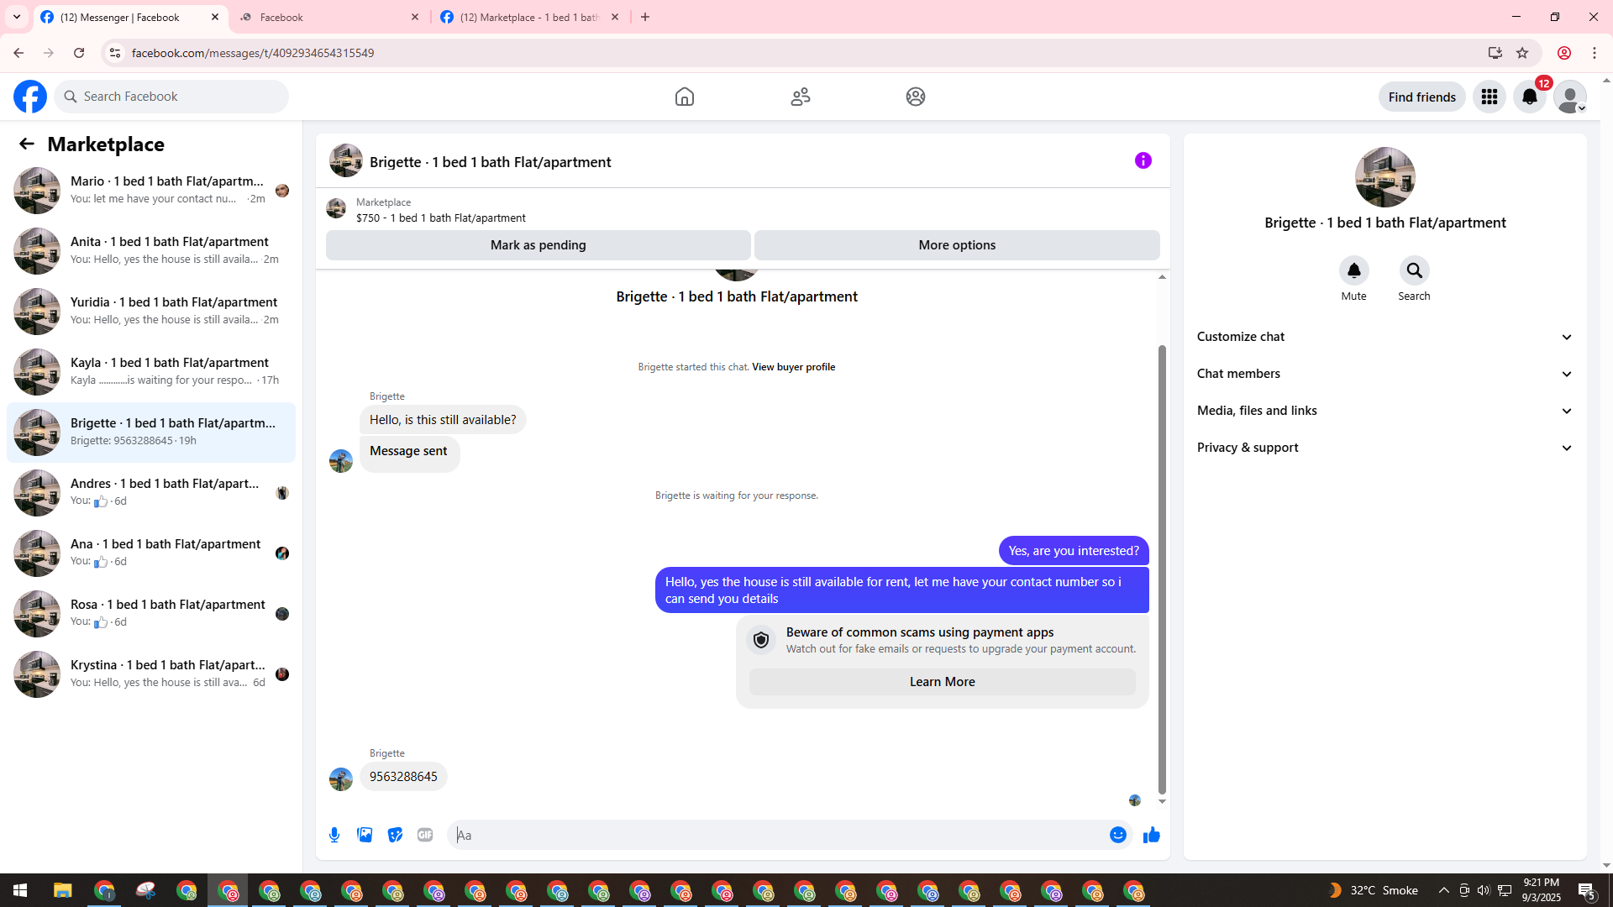The width and height of the screenshot is (1613, 907).
Task: Expand the Privacy & support section
Action: pos(1385,448)
